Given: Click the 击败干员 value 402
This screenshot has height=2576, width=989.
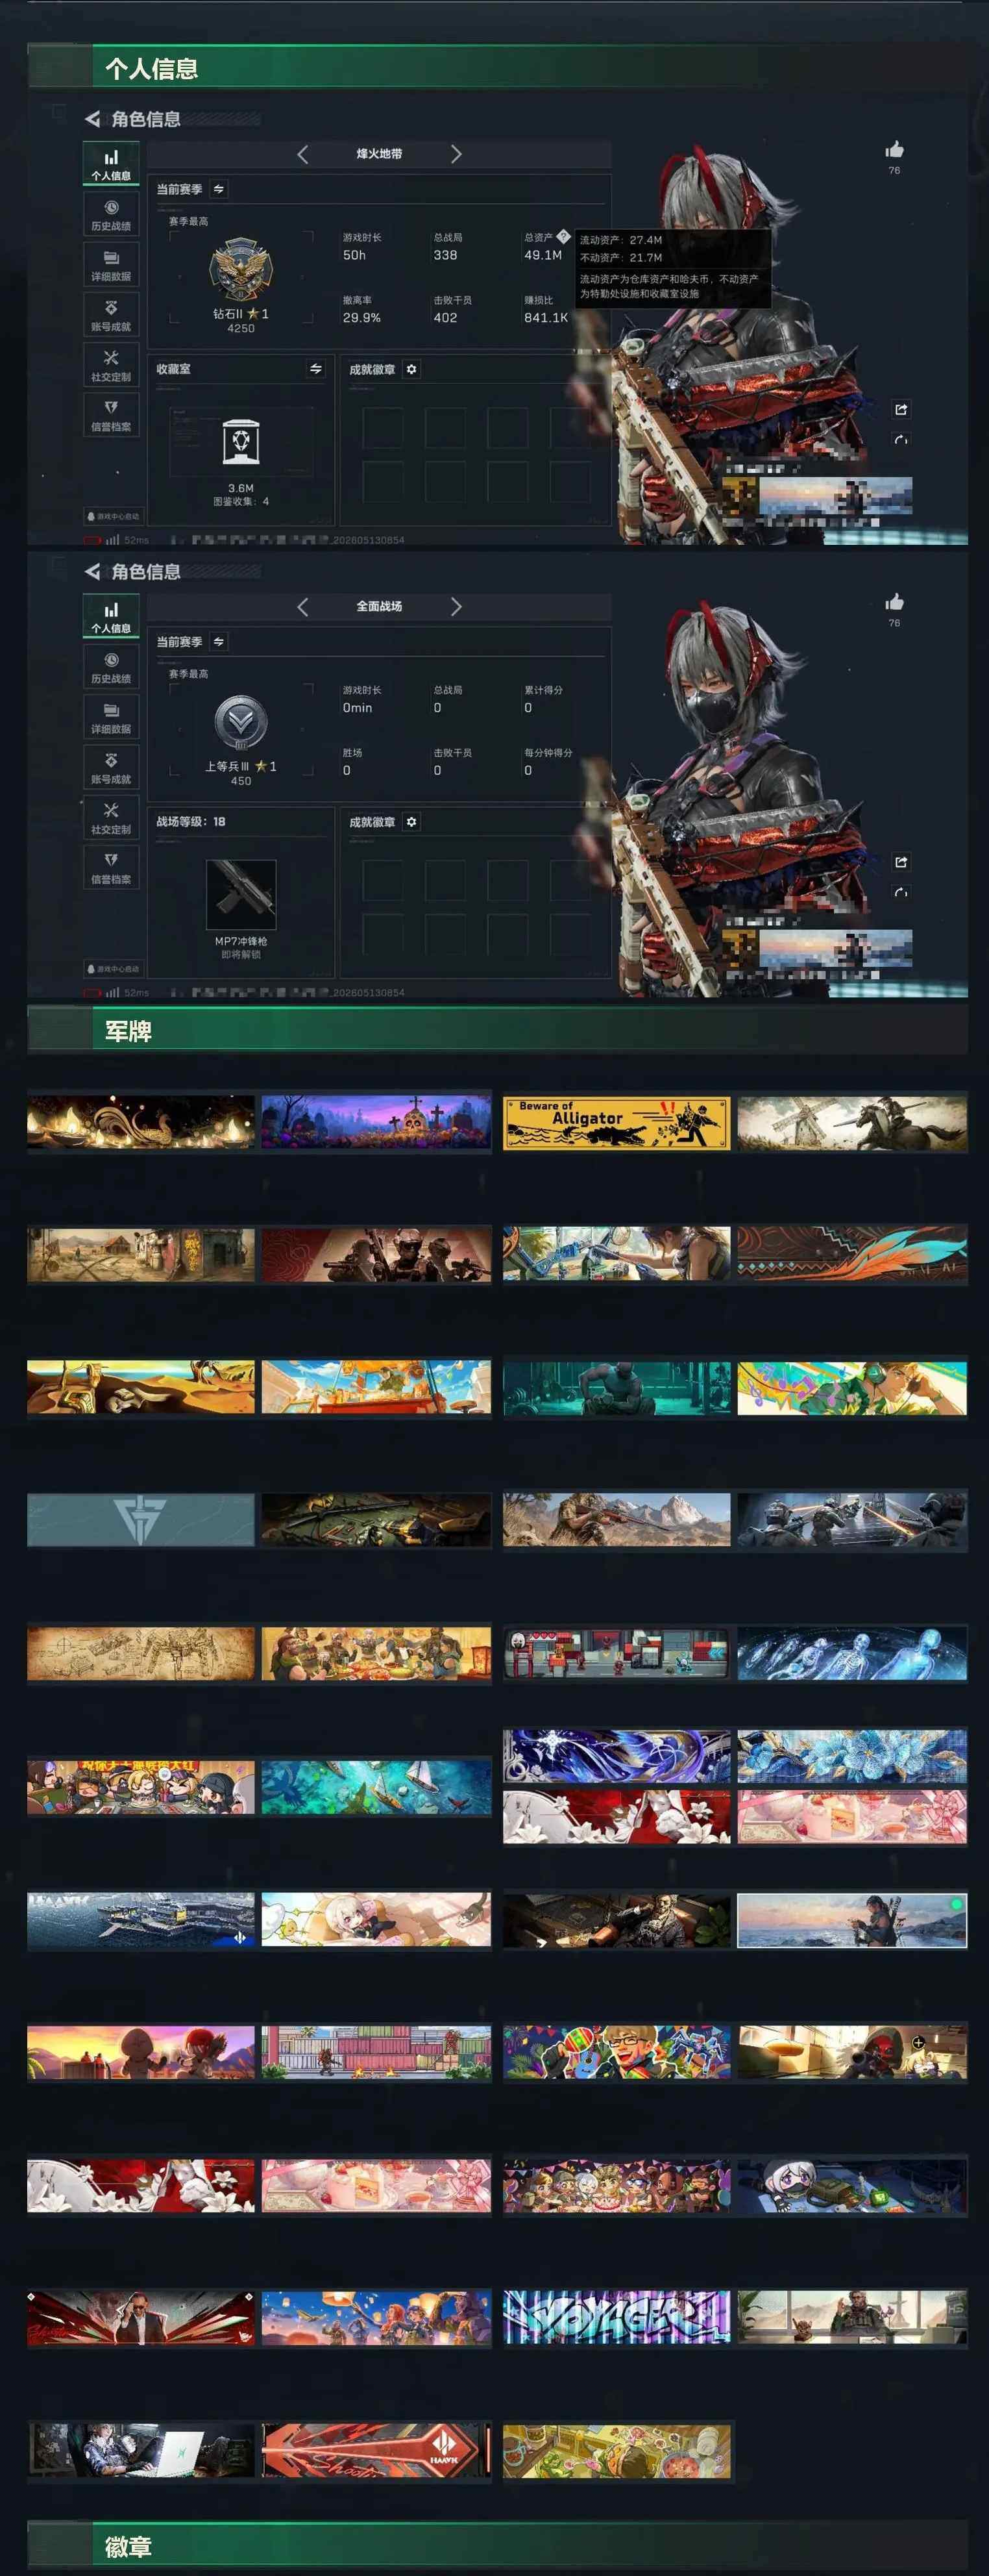Looking at the screenshot, I should click(x=446, y=318).
